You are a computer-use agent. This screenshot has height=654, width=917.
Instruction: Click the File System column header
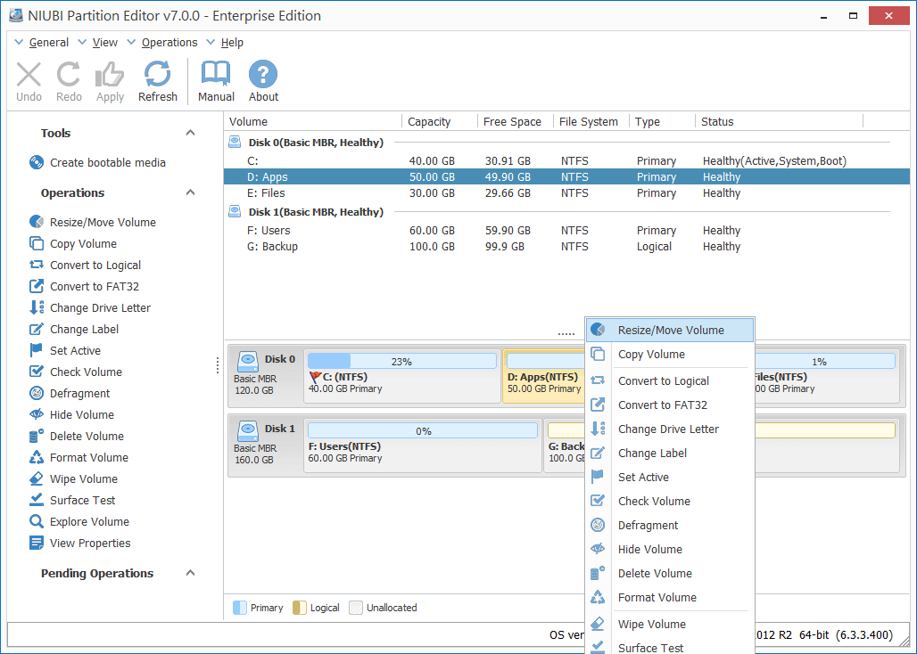[591, 121]
